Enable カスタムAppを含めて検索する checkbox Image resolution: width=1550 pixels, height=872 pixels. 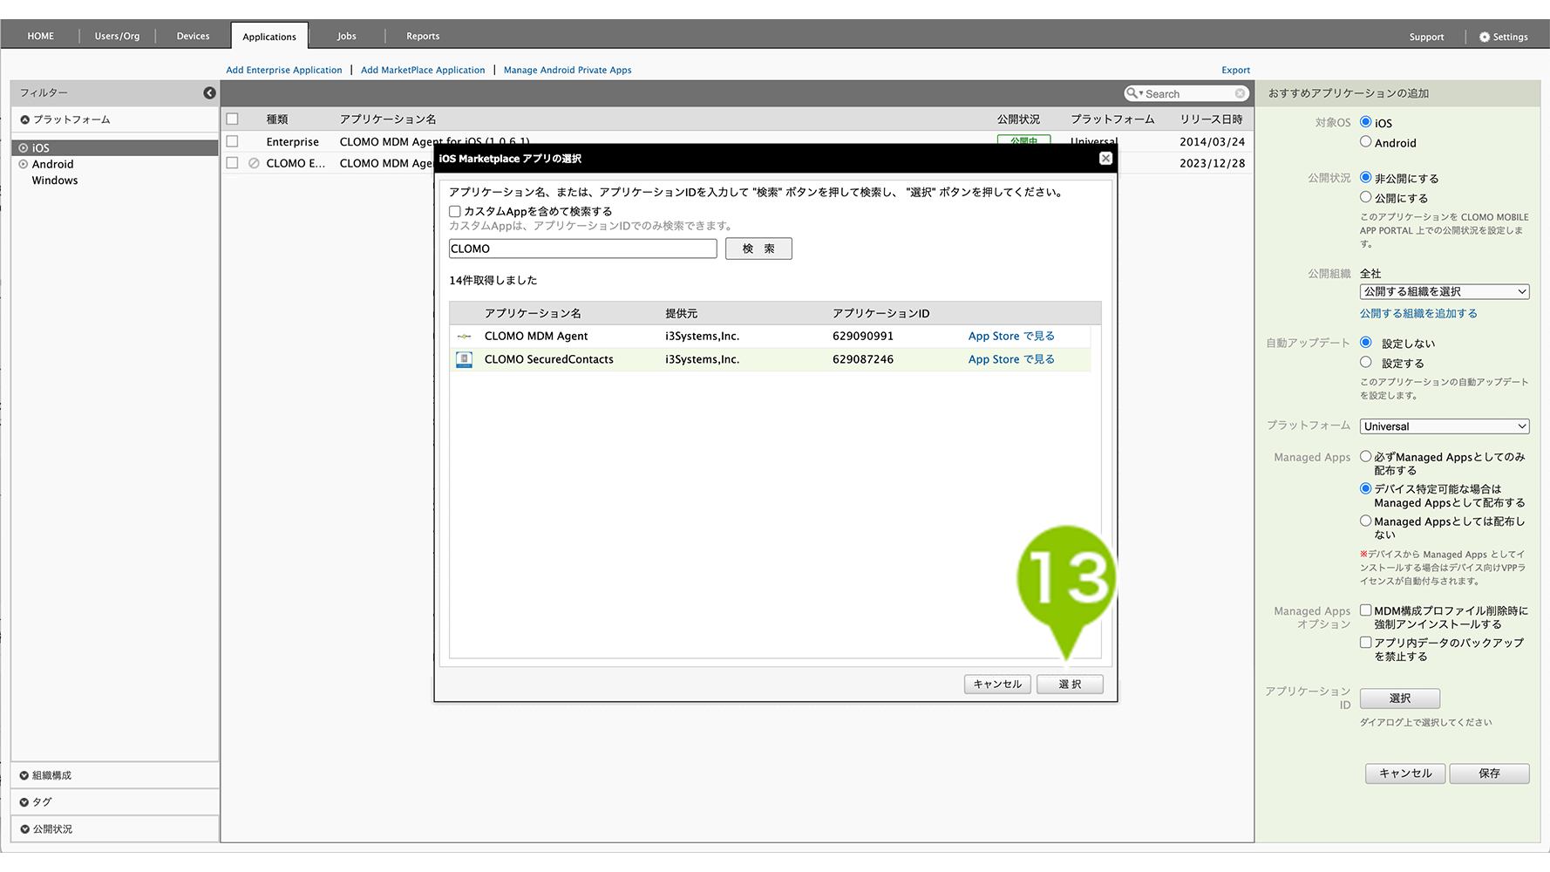tap(455, 211)
